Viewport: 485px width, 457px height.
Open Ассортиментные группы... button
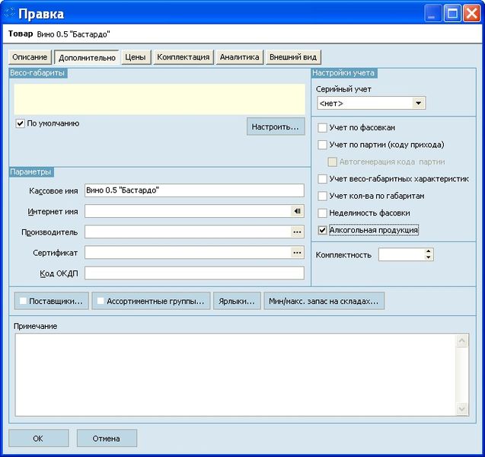pyautogui.click(x=151, y=301)
